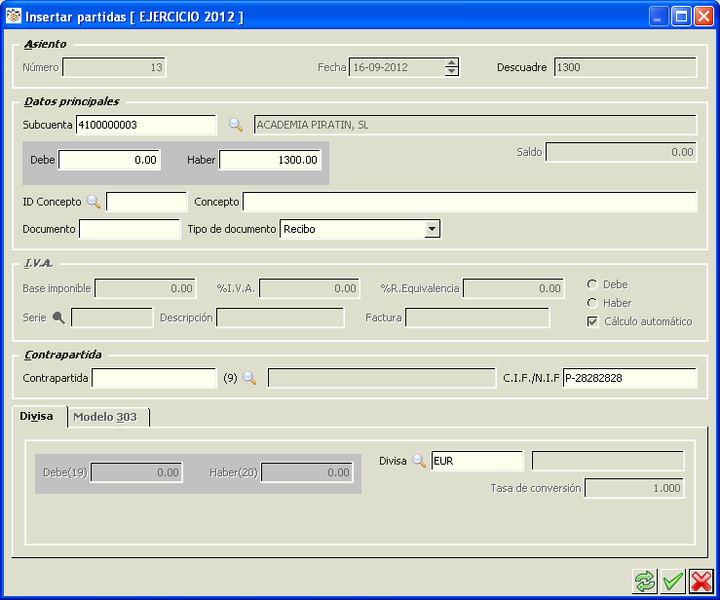Decrease the Fecha with the down arrow
Image resolution: width=720 pixels, height=600 pixels.
point(452,71)
